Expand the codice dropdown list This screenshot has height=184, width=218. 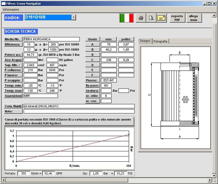pos(74,17)
